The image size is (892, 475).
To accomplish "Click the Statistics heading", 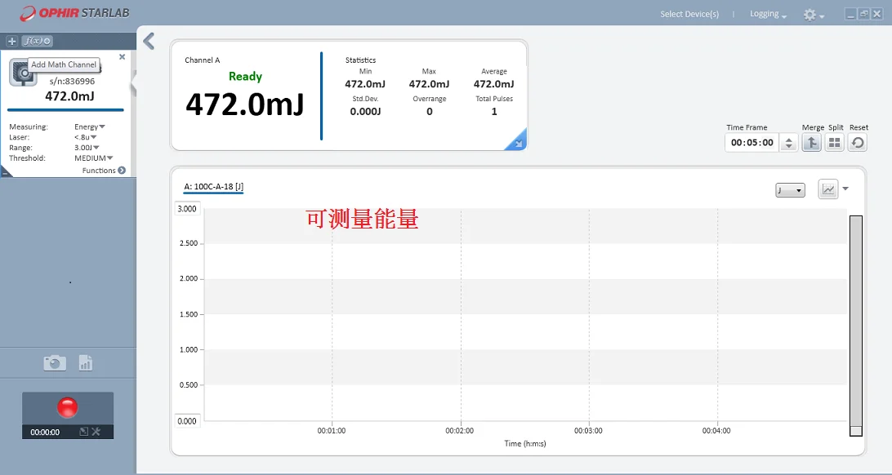I will click(x=361, y=60).
